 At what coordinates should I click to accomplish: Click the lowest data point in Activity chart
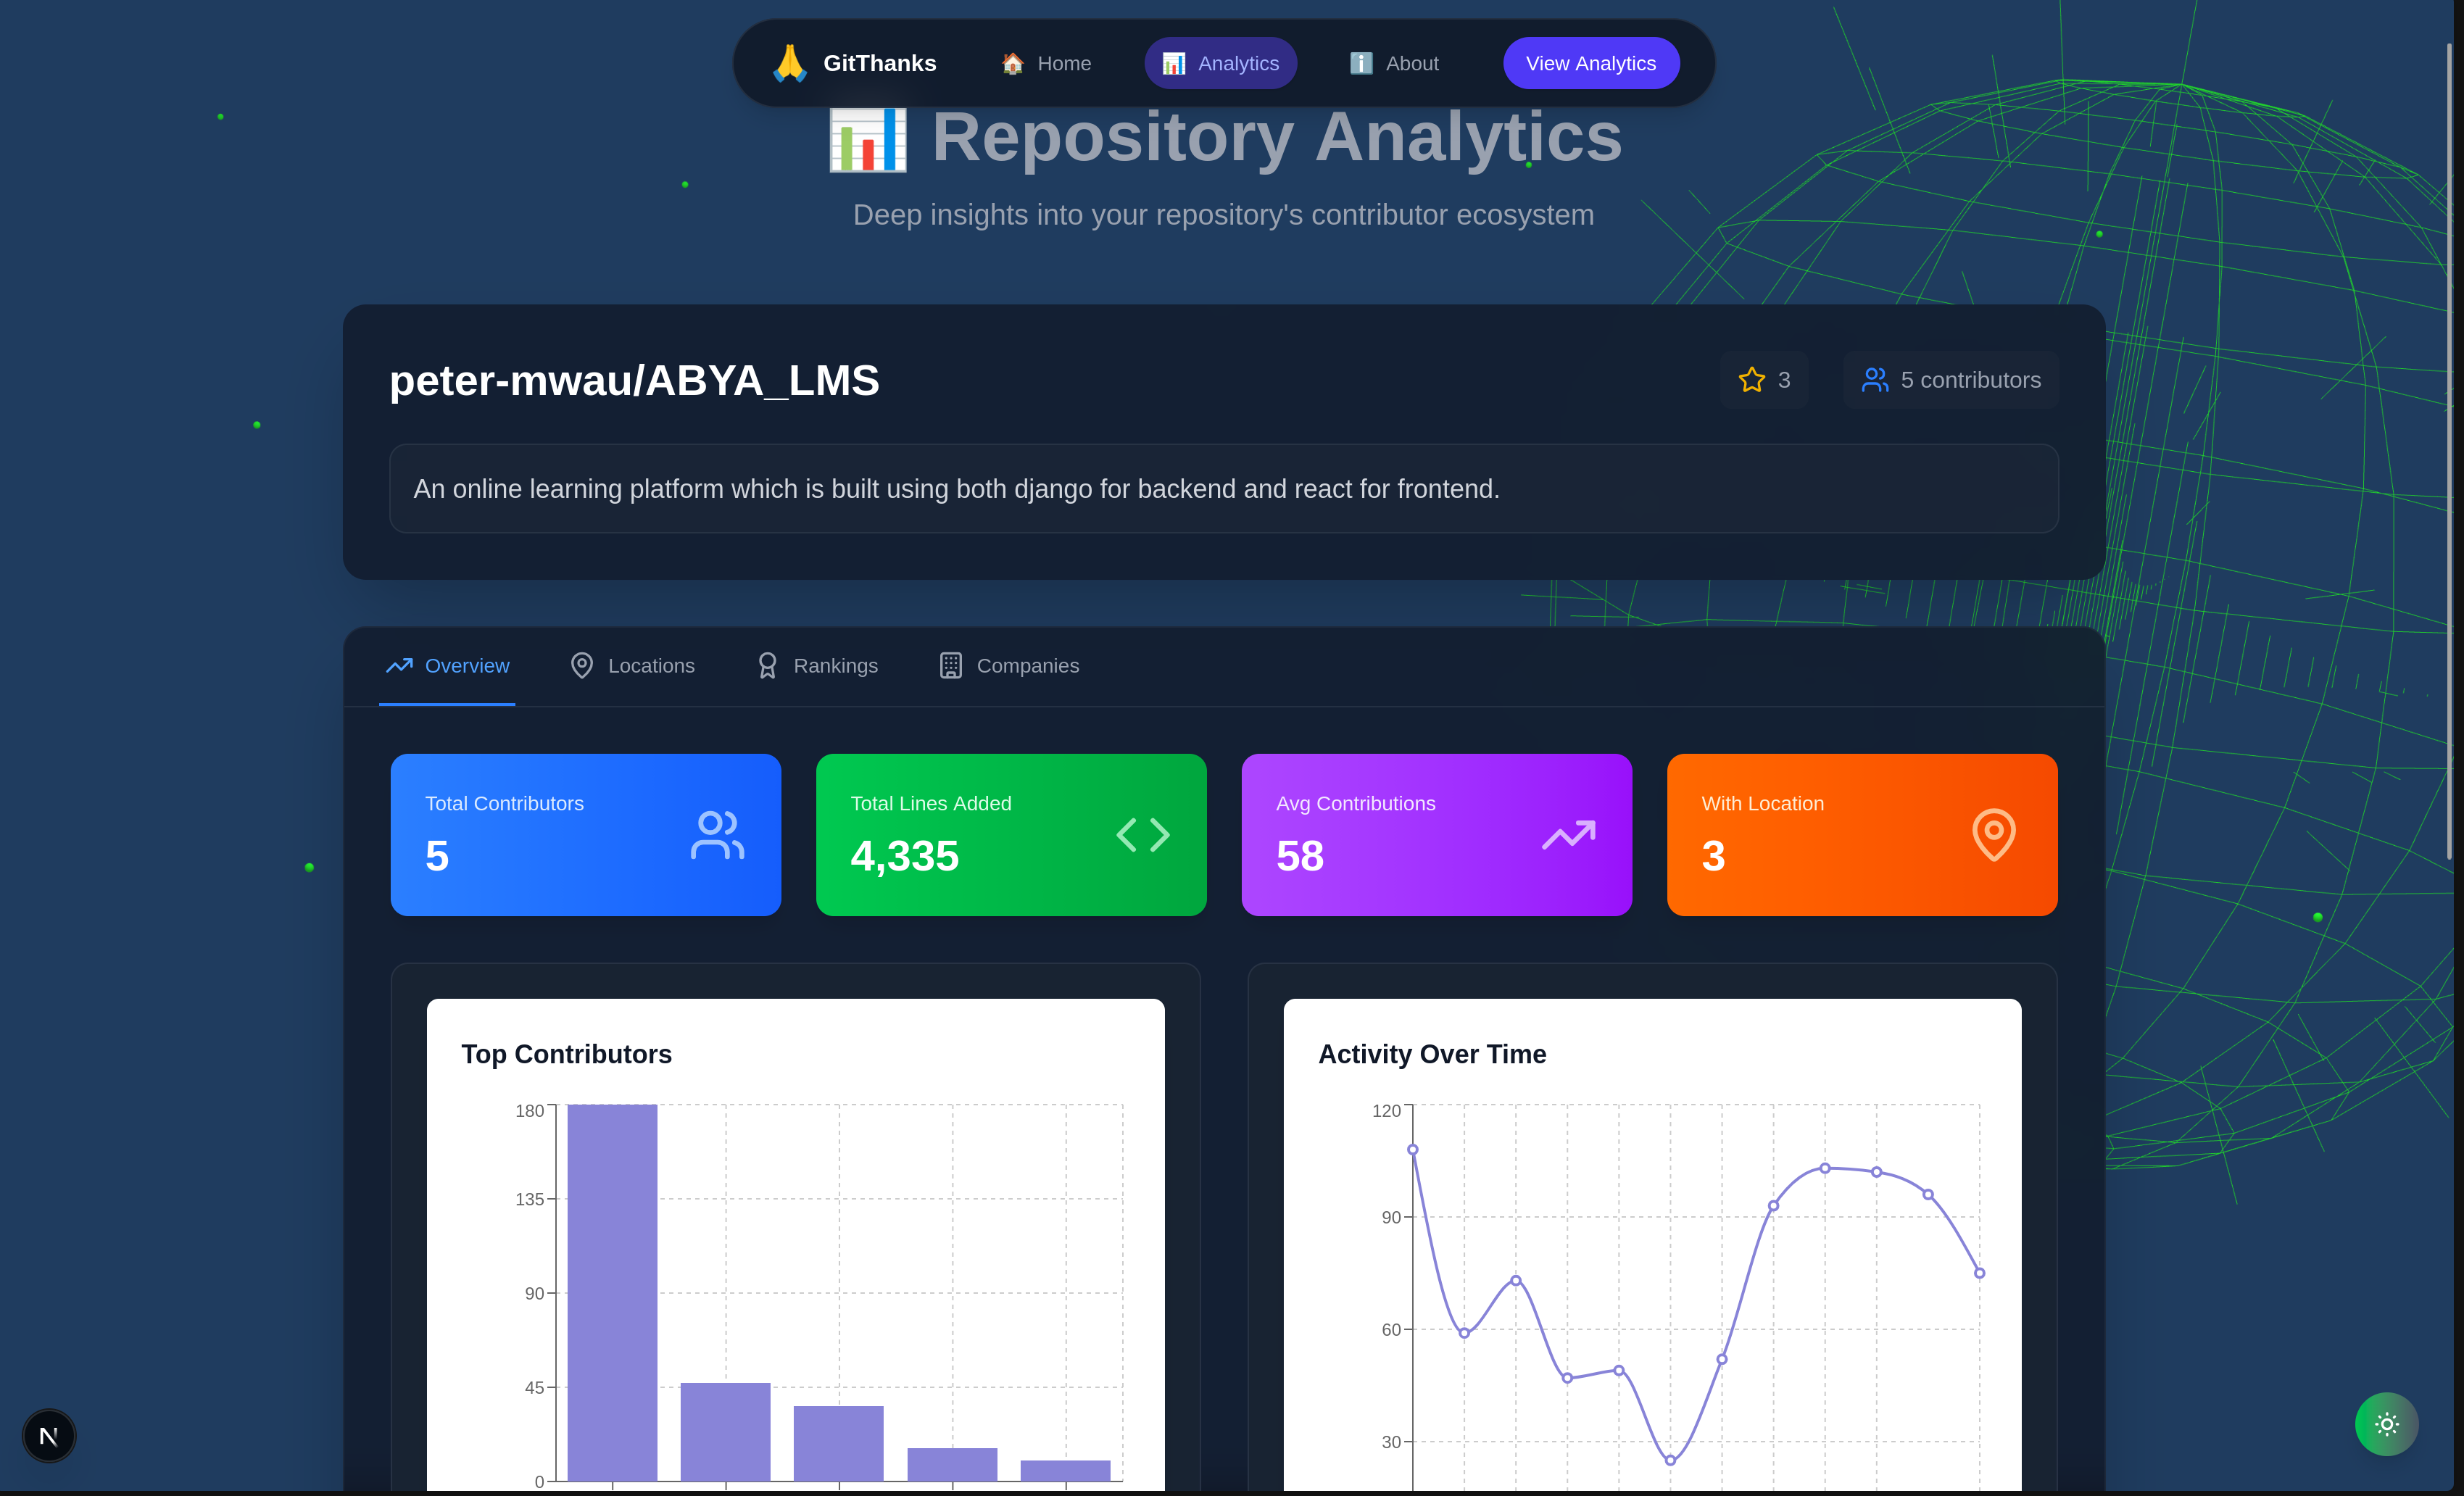[x=1670, y=1460]
